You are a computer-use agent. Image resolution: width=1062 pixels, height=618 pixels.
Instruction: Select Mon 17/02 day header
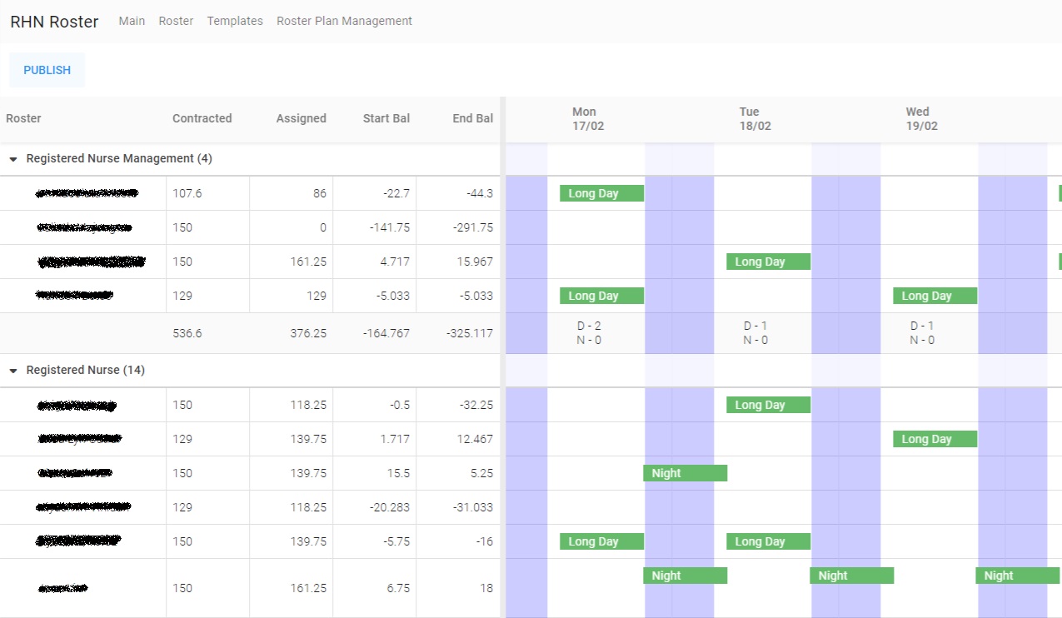coord(586,118)
